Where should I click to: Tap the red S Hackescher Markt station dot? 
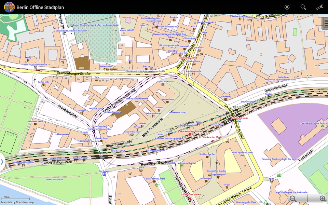click(190, 134)
